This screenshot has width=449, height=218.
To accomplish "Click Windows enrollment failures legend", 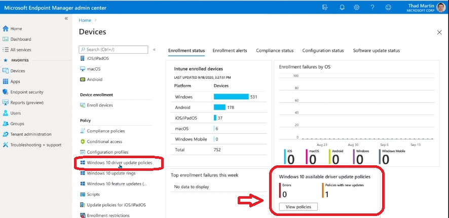I will click(361, 157).
